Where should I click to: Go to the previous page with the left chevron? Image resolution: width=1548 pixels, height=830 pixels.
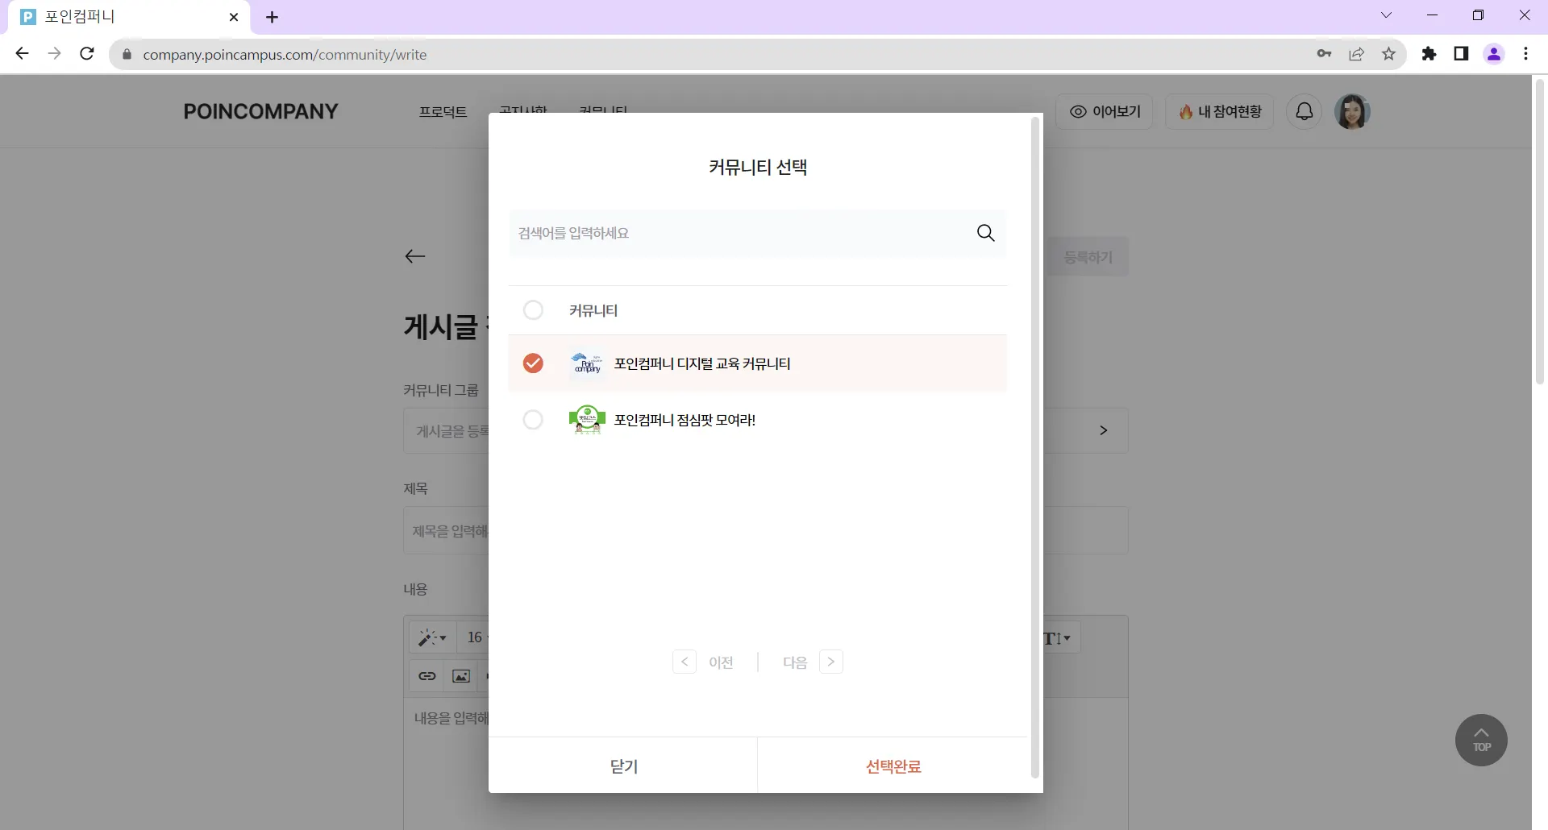(x=685, y=662)
